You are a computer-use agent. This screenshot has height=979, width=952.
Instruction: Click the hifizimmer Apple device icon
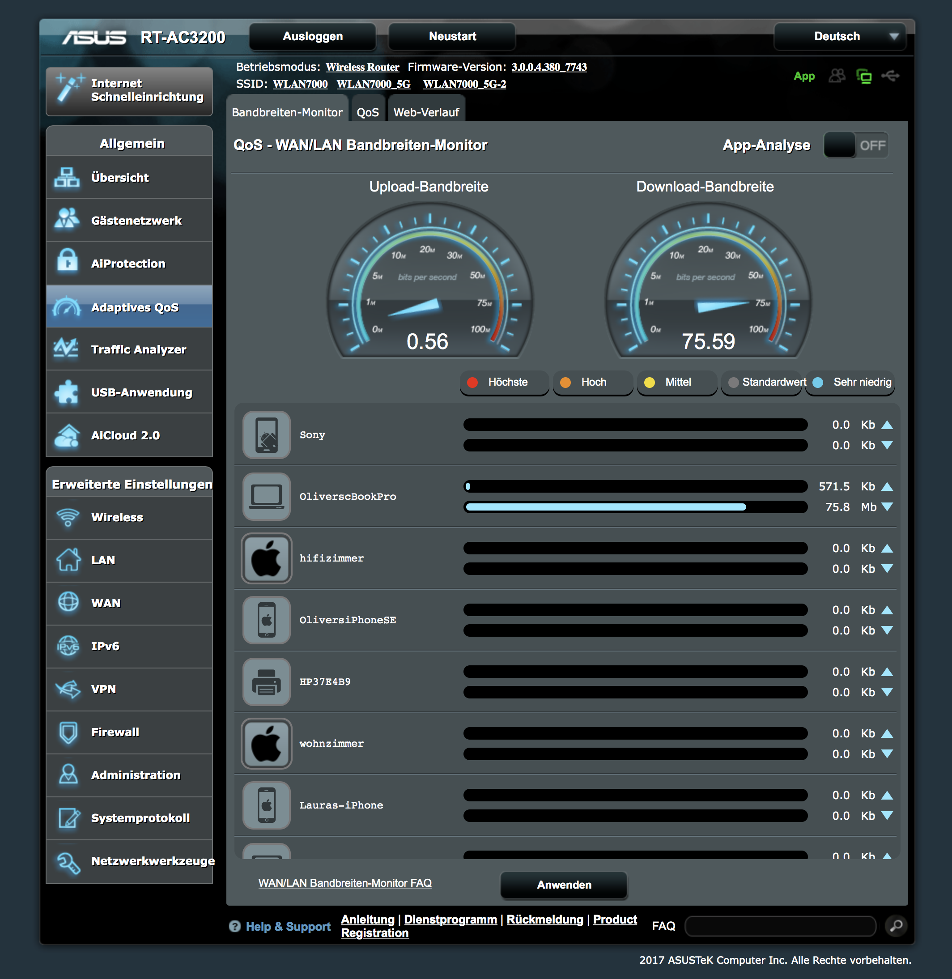point(267,558)
